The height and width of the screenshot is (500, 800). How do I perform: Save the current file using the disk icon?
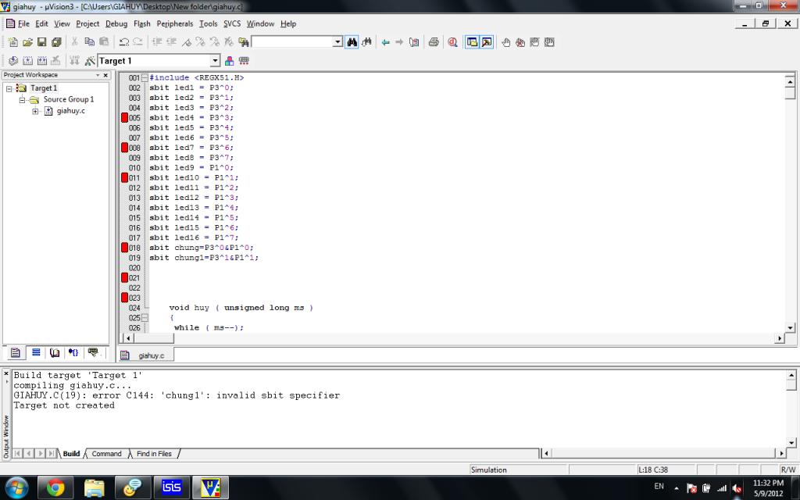tap(42, 42)
